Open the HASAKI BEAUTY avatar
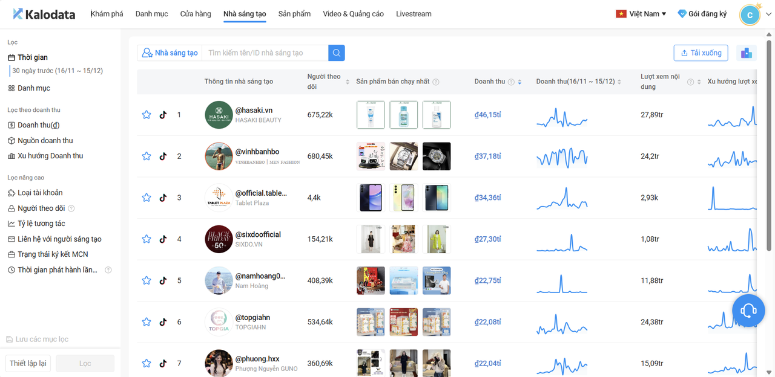The width and height of the screenshot is (775, 377). [219, 115]
